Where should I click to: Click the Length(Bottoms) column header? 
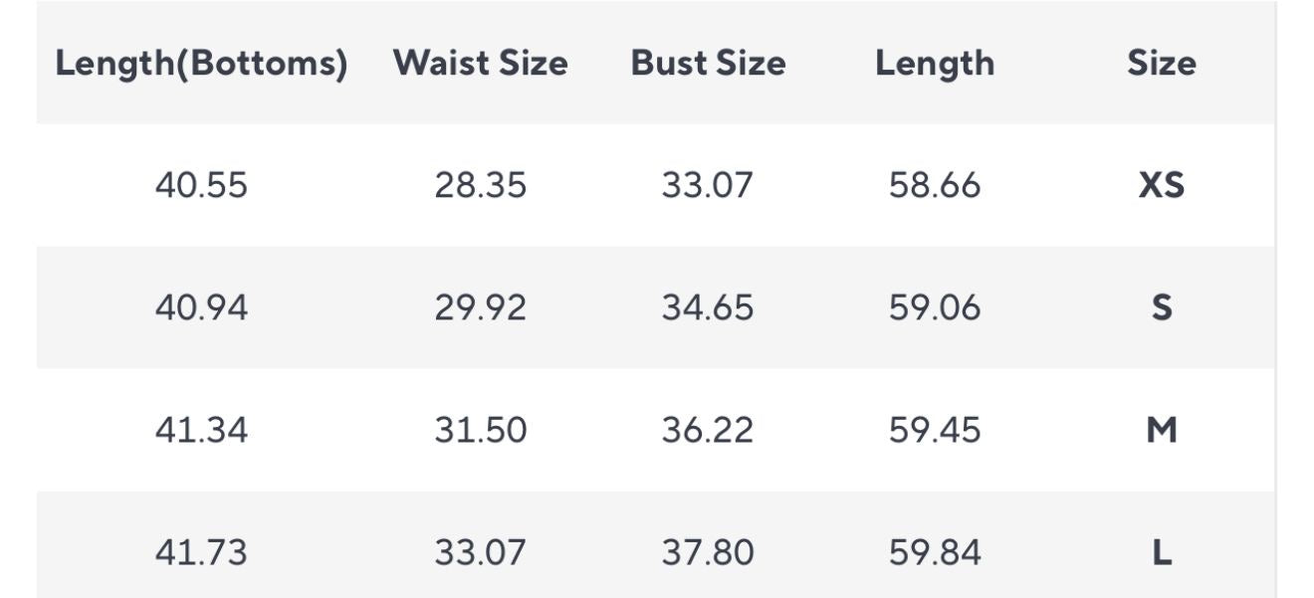click(201, 64)
